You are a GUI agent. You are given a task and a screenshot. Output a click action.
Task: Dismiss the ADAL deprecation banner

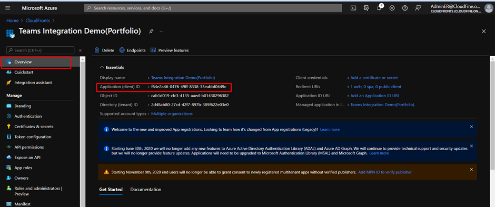pyautogui.click(x=471, y=146)
